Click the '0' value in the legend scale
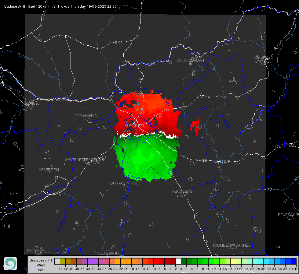 click(x=181, y=269)
